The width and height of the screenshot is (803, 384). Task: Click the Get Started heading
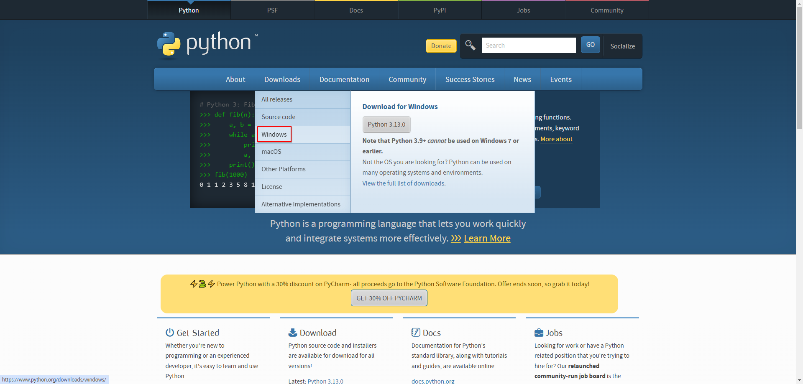[x=198, y=333]
